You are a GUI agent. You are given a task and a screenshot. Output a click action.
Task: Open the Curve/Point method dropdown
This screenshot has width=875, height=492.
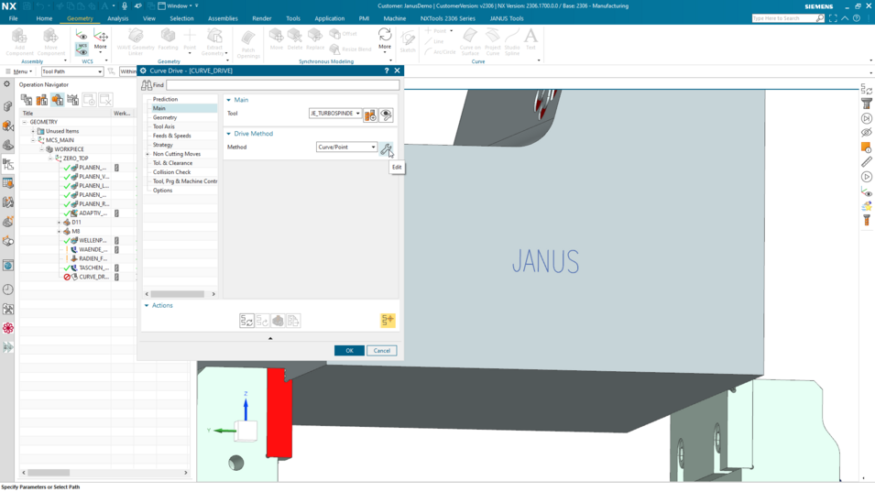346,148
